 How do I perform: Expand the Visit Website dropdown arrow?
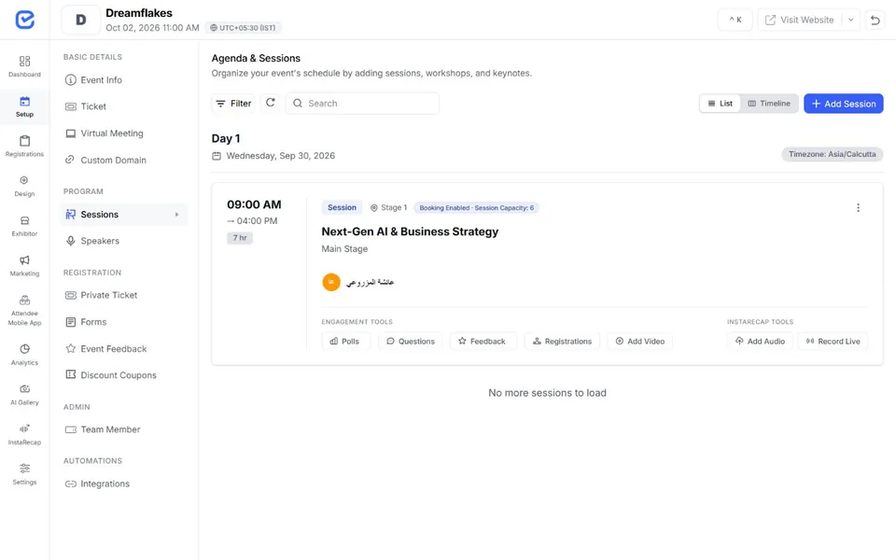pyautogui.click(x=851, y=20)
